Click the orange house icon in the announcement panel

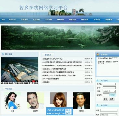(98, 54)
